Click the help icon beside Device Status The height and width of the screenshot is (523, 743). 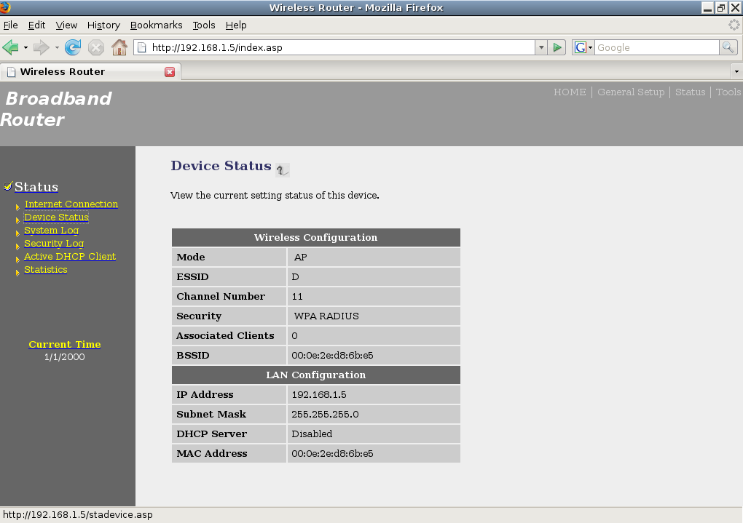point(283,170)
